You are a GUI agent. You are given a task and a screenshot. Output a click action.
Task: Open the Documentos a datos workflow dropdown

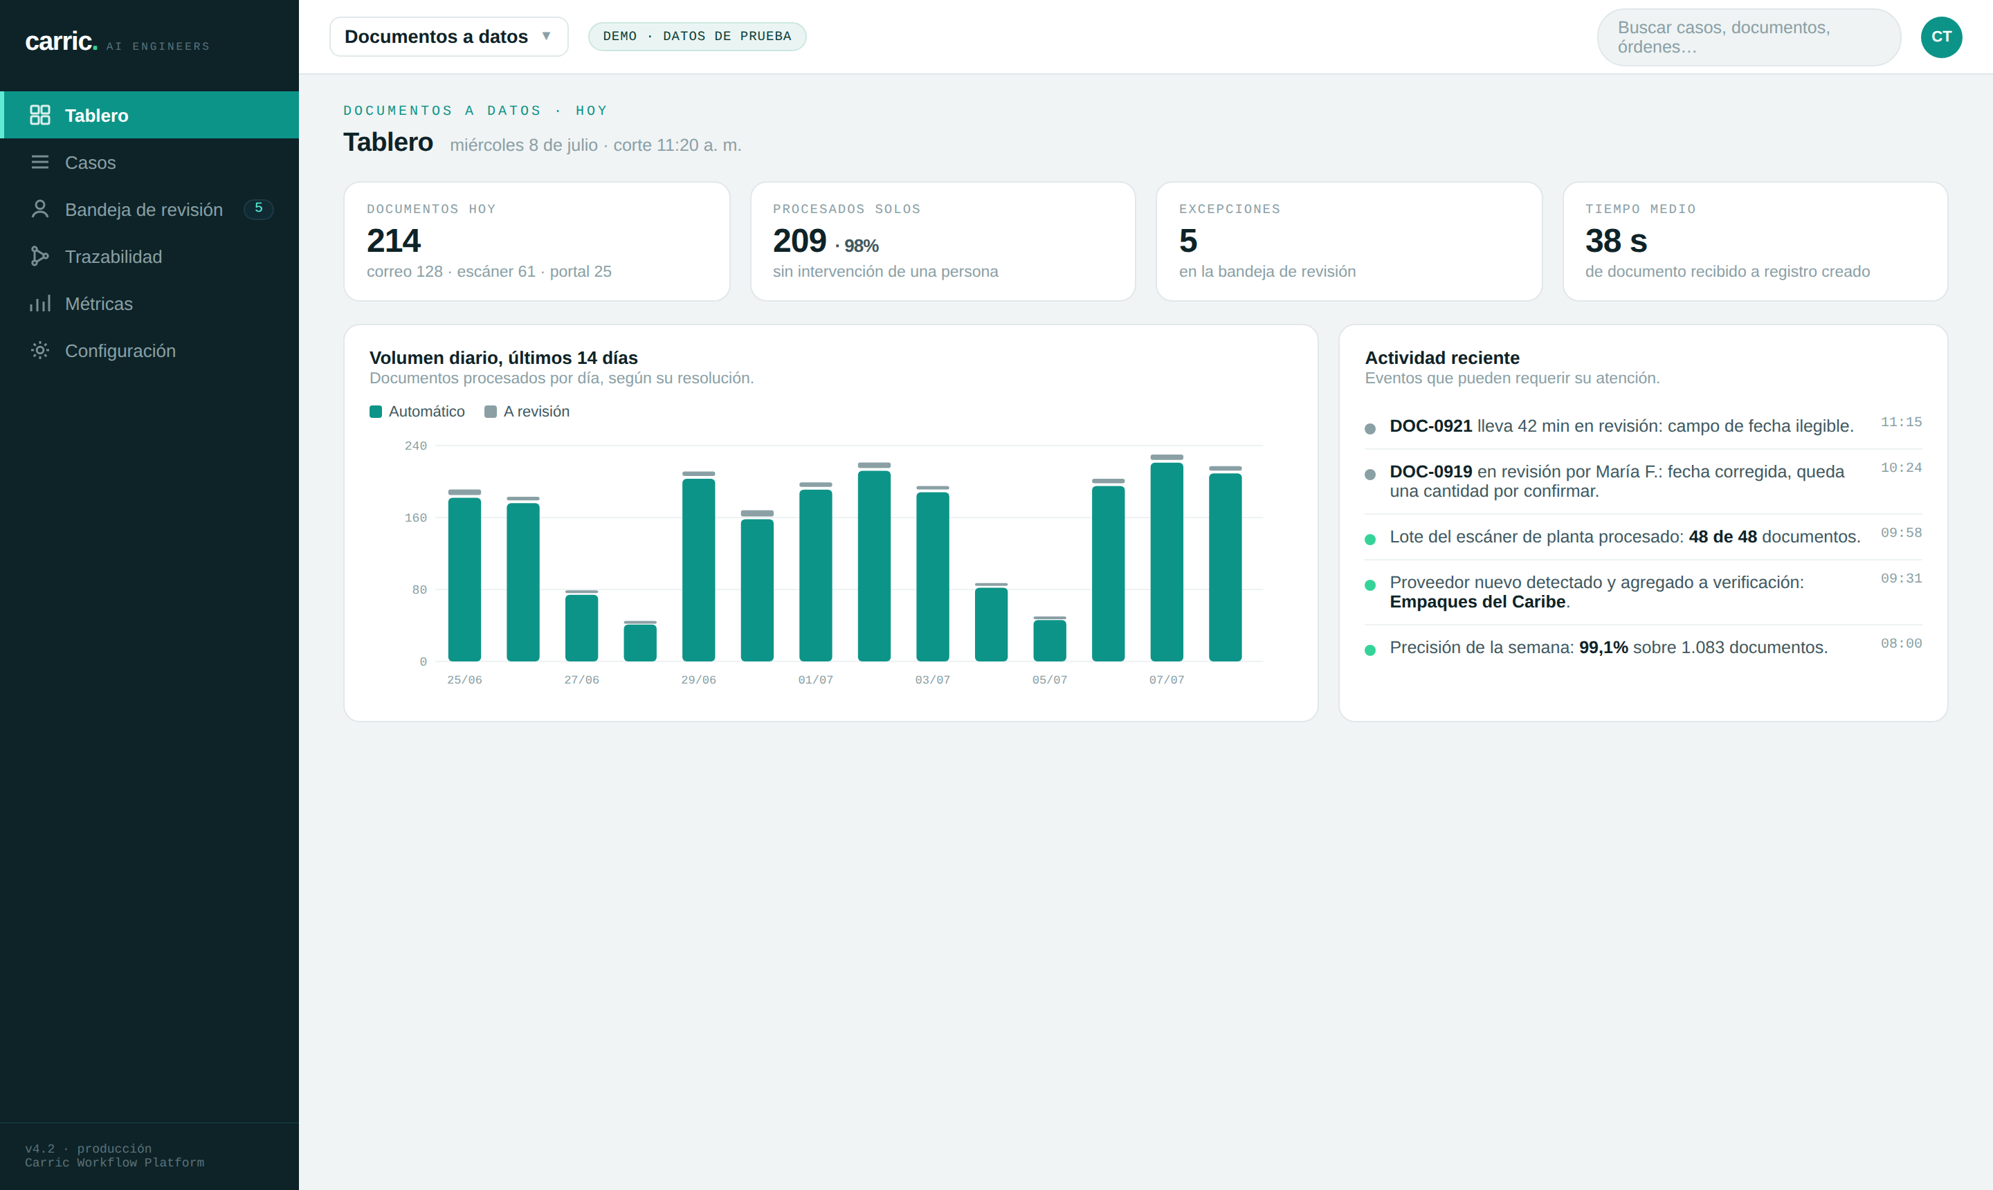(448, 37)
